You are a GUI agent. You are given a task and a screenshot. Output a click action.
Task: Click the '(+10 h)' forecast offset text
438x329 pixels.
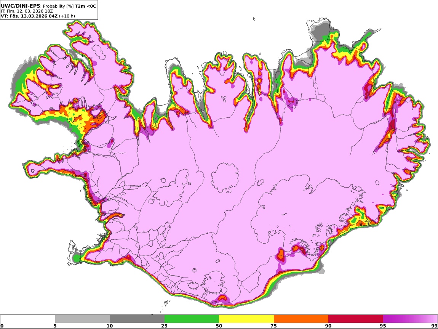point(67,16)
